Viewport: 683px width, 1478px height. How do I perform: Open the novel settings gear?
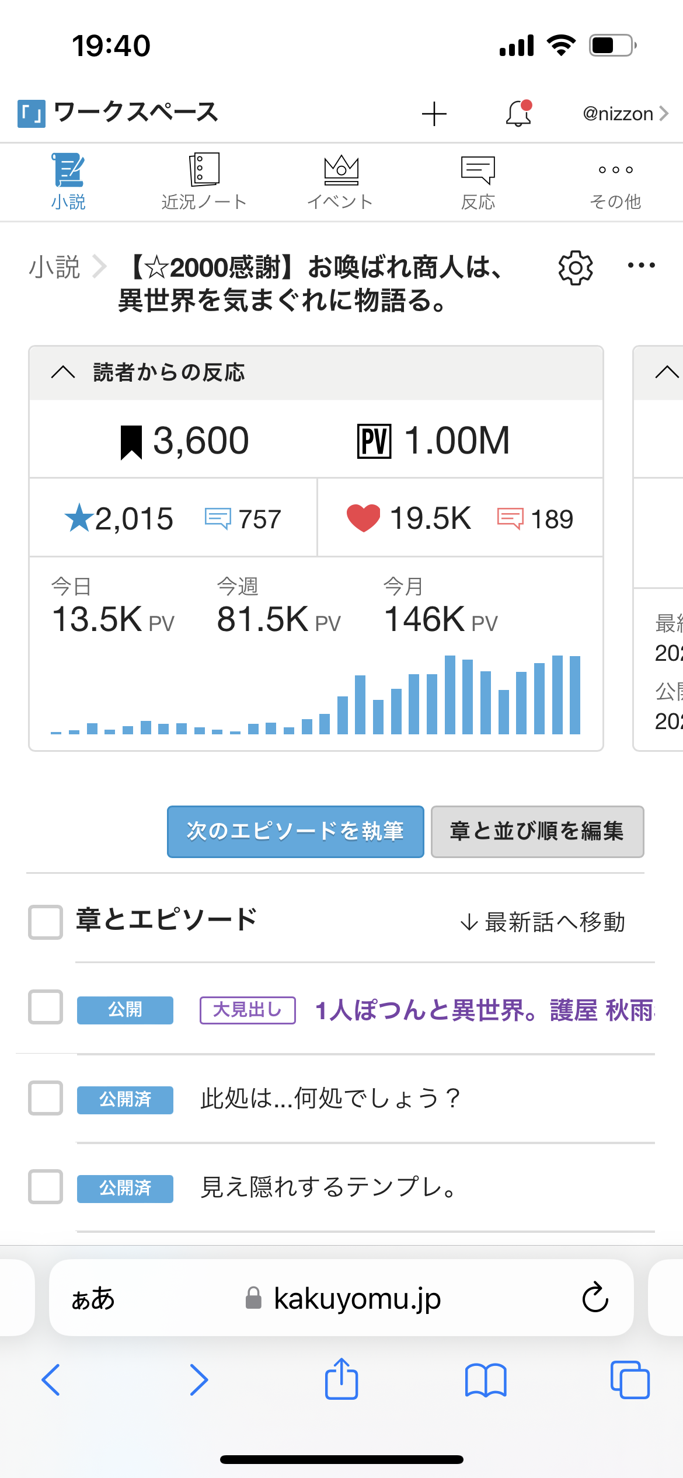[576, 268]
